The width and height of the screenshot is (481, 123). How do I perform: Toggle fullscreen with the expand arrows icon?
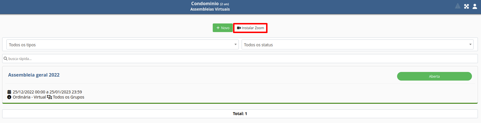point(466,6)
